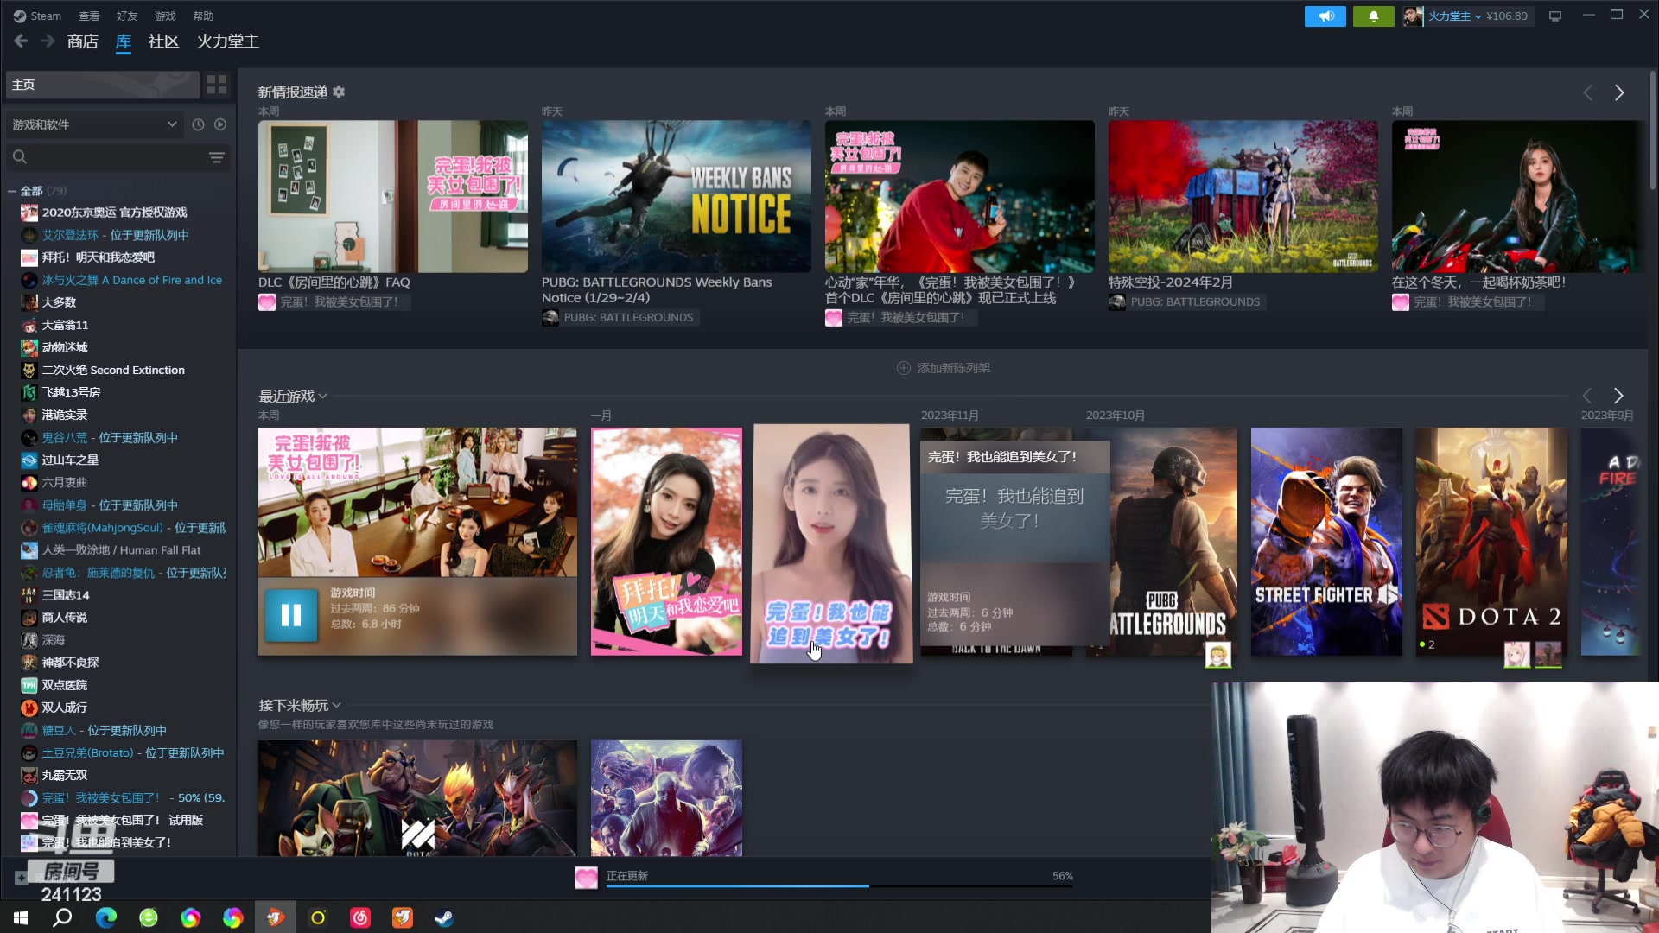
Task: Expand the 最近游戏 shelf dropdown
Action: coord(322,396)
